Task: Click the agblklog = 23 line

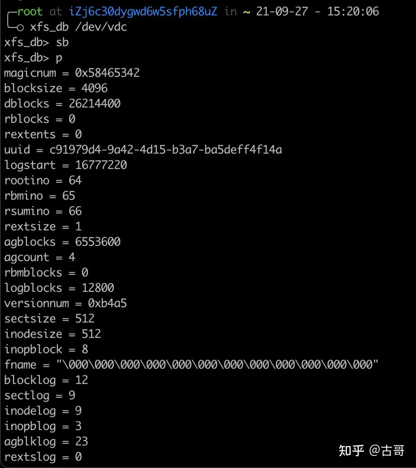Action: 46,441
